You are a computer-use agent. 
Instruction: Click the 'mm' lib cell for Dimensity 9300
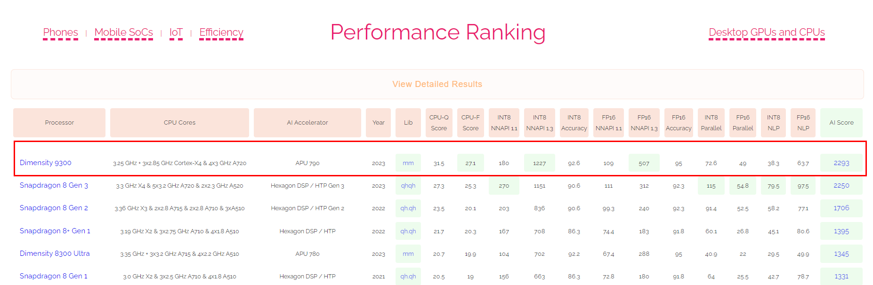click(408, 163)
